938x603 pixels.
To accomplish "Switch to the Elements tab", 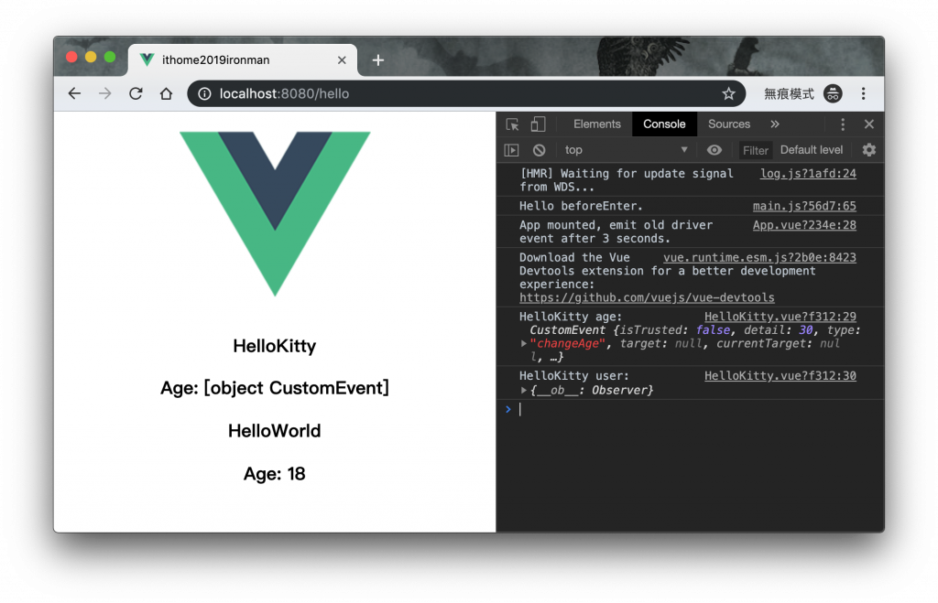I will coord(596,124).
